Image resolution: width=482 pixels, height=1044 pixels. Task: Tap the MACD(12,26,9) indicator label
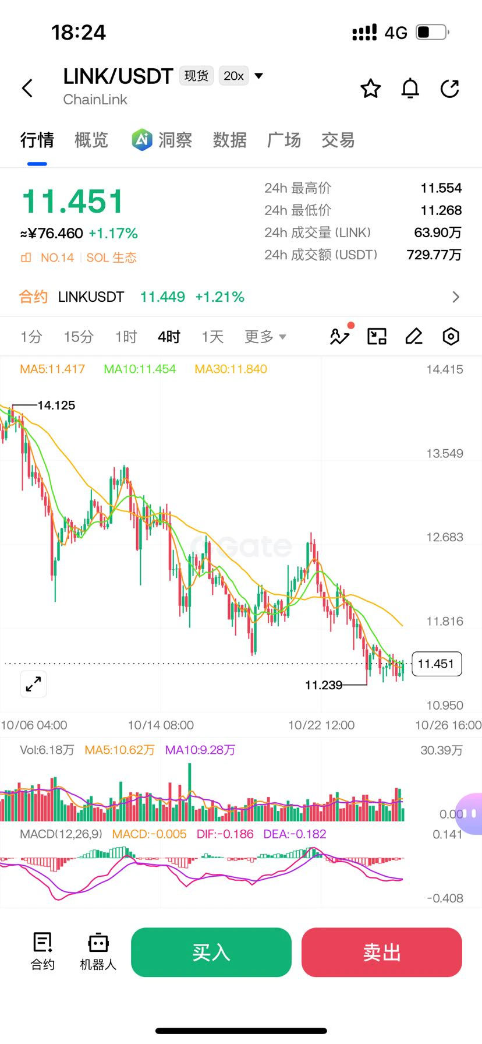pyautogui.click(x=61, y=834)
